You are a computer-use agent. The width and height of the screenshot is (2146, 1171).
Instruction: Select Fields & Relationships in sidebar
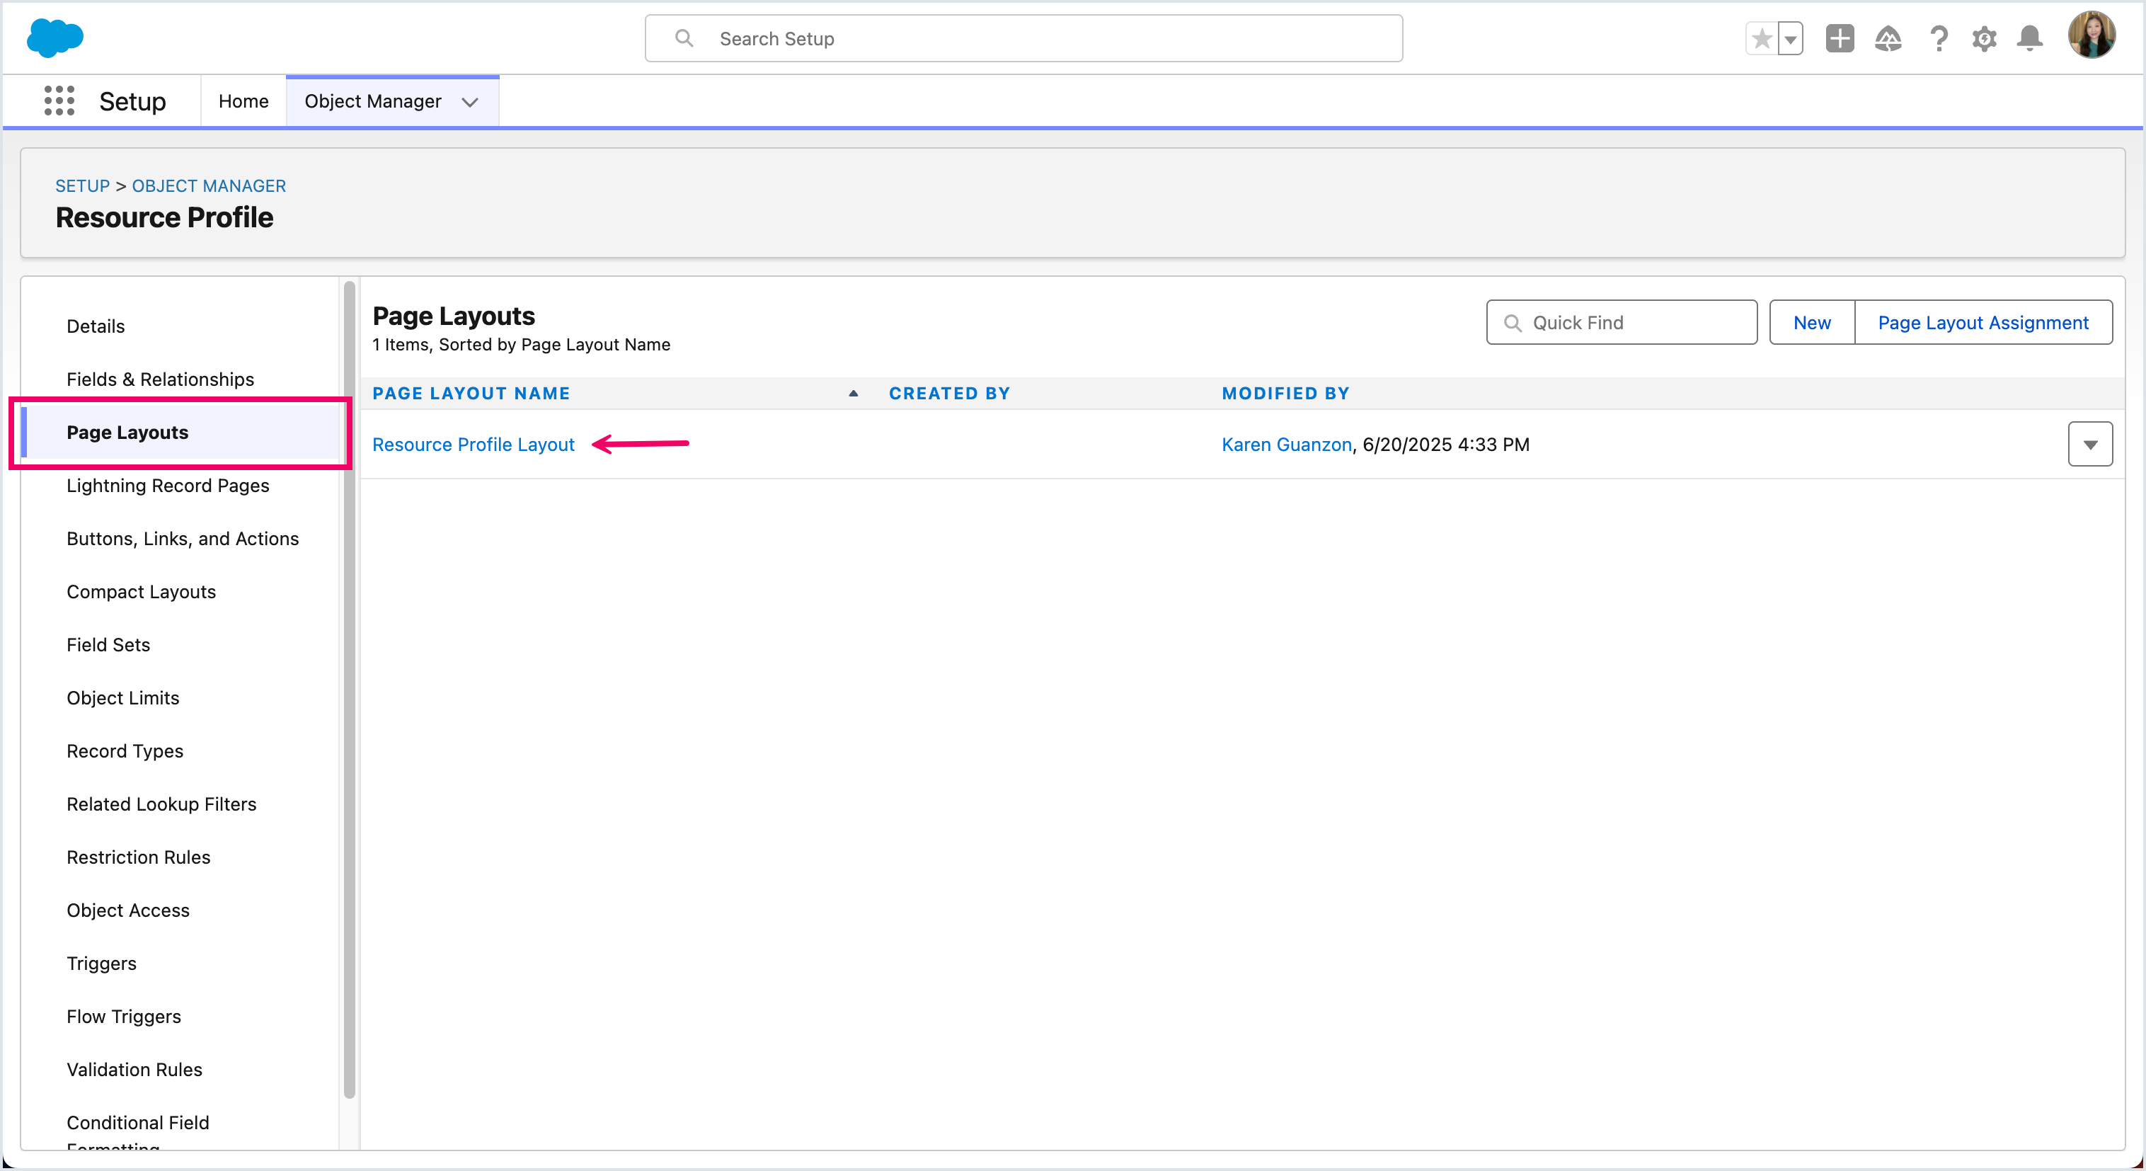pyautogui.click(x=160, y=379)
